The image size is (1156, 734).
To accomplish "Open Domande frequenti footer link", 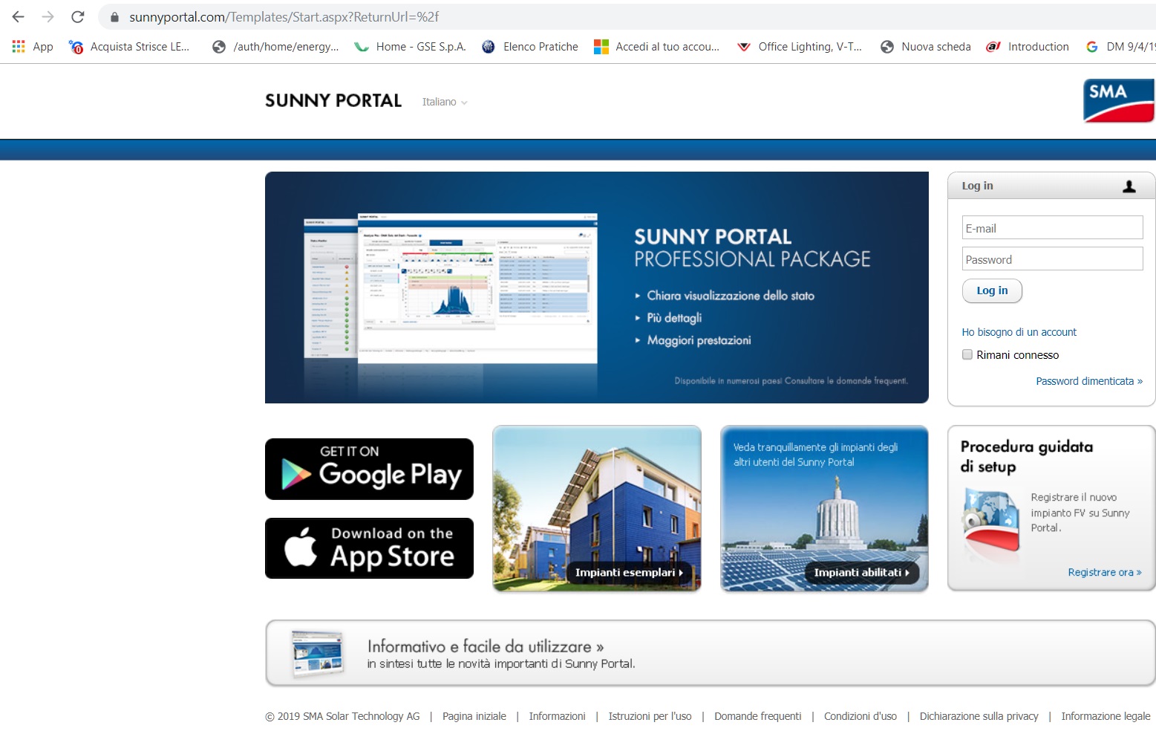I will [x=758, y=716].
